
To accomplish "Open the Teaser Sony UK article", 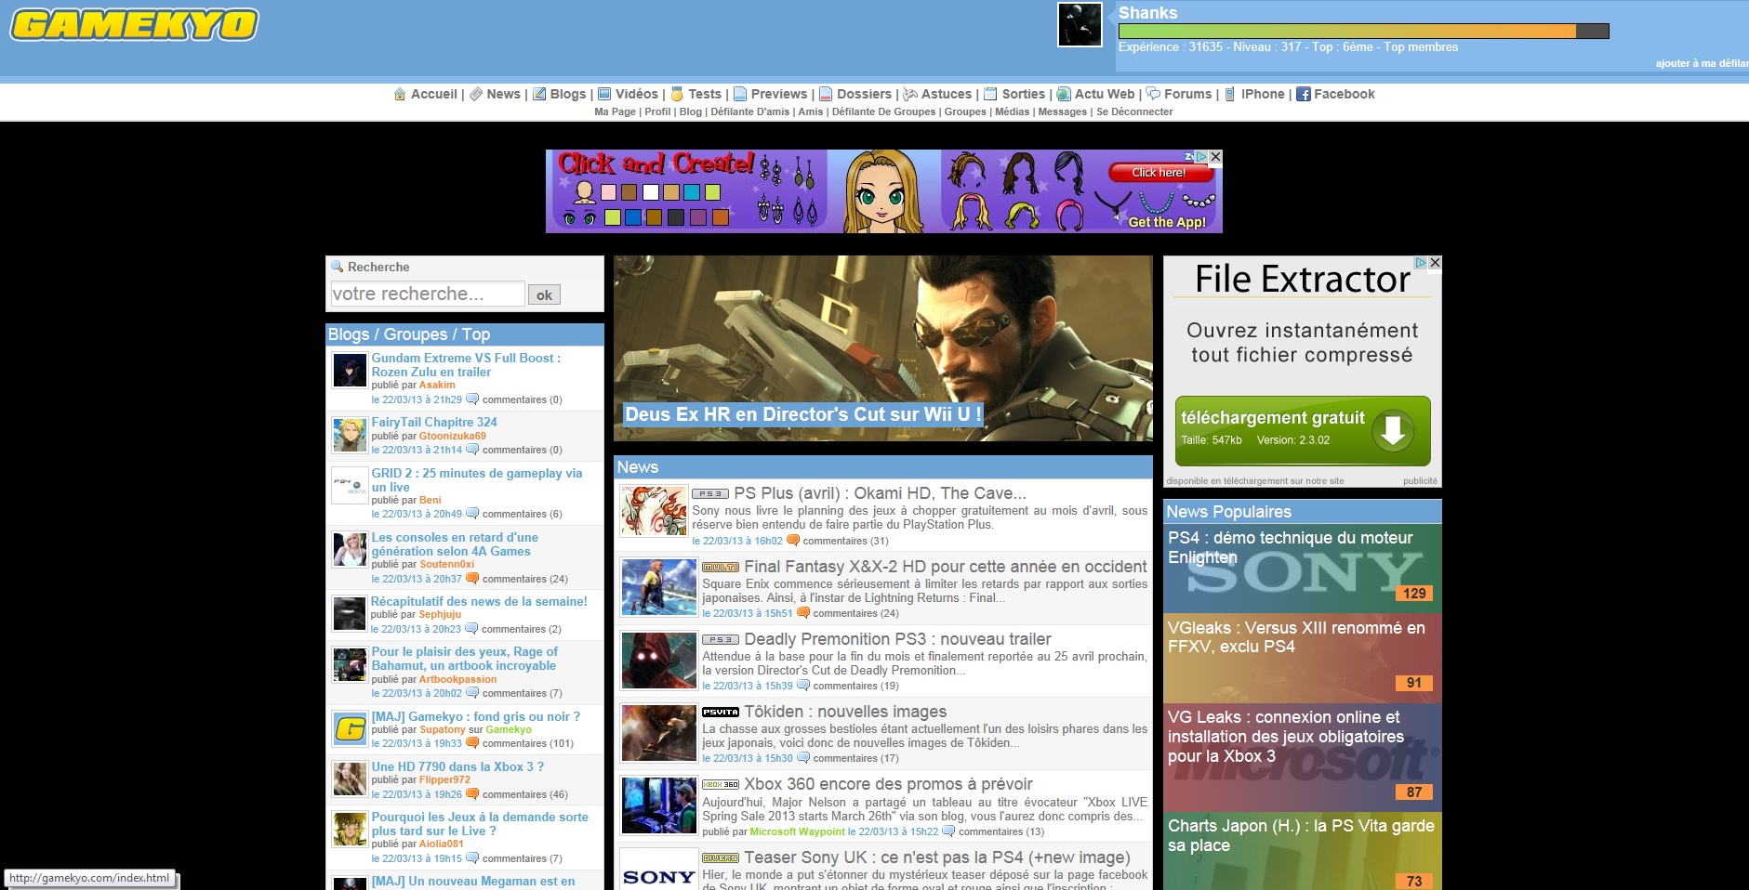I will [937, 857].
